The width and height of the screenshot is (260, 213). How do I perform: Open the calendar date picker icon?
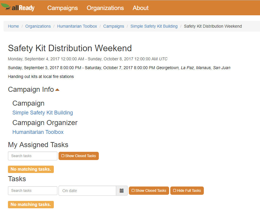click(122, 191)
